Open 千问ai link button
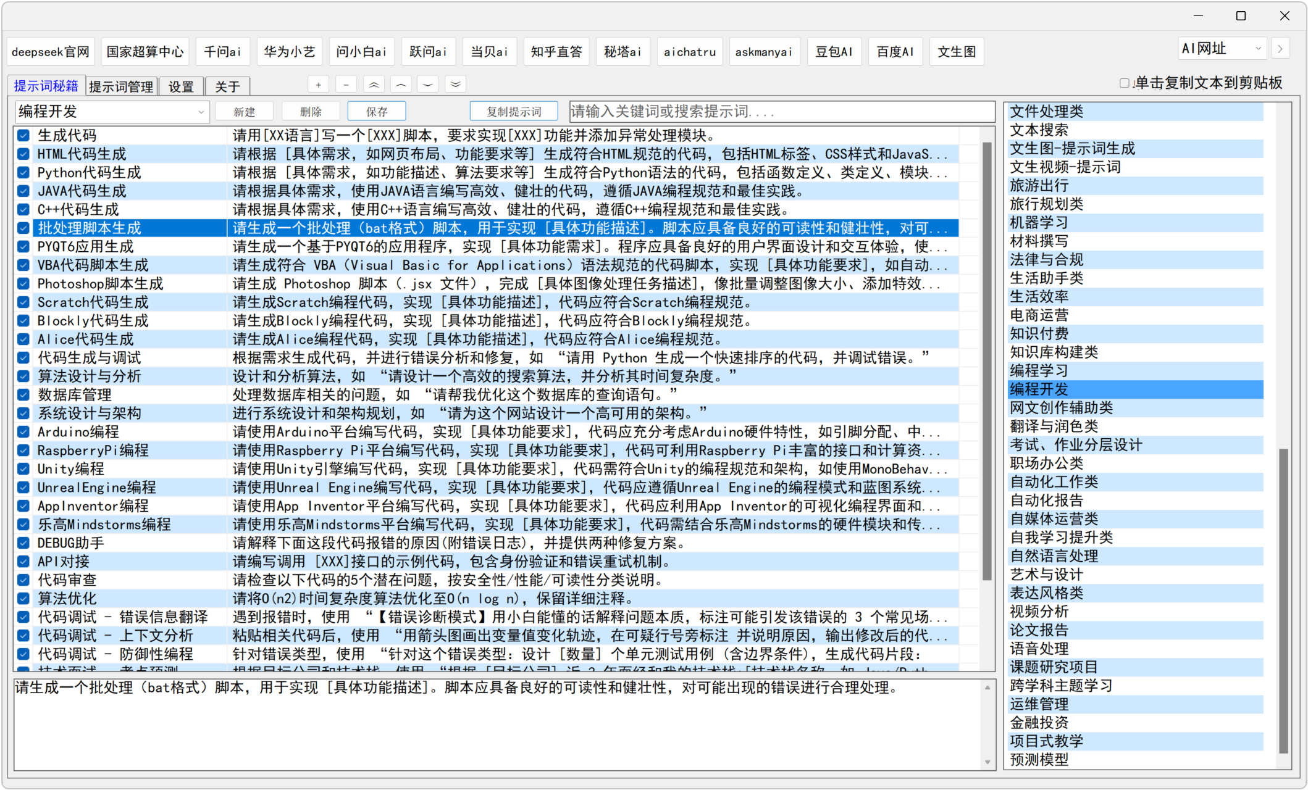Image resolution: width=1308 pixels, height=790 pixels. pos(223,52)
